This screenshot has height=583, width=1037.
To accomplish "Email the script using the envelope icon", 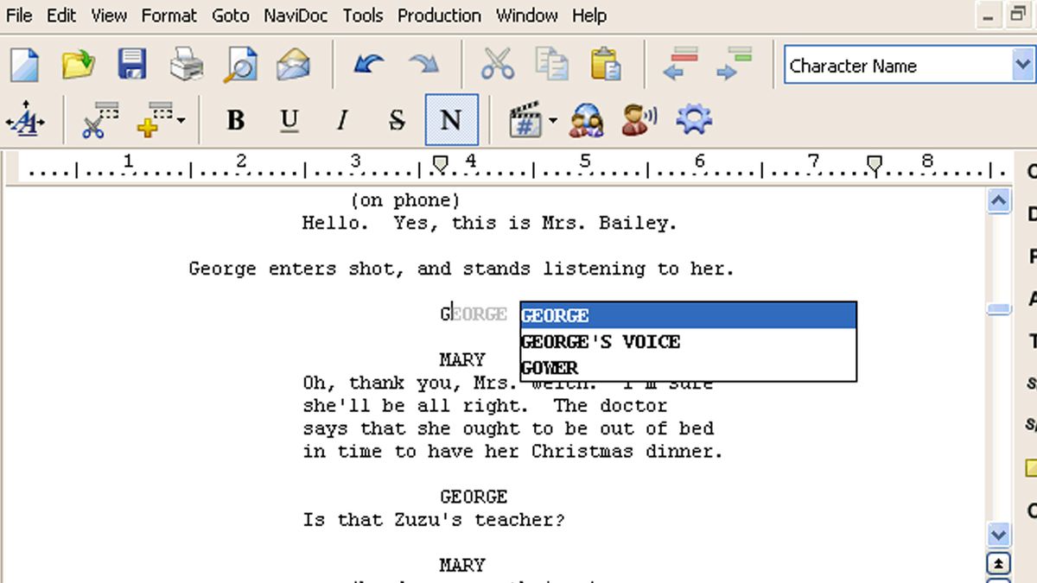I will pyautogui.click(x=294, y=64).
